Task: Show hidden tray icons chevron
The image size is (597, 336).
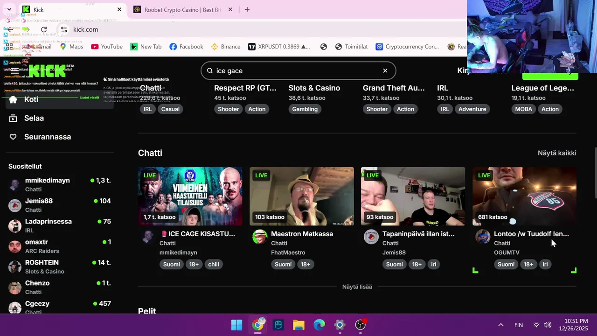Action: [x=500, y=325]
